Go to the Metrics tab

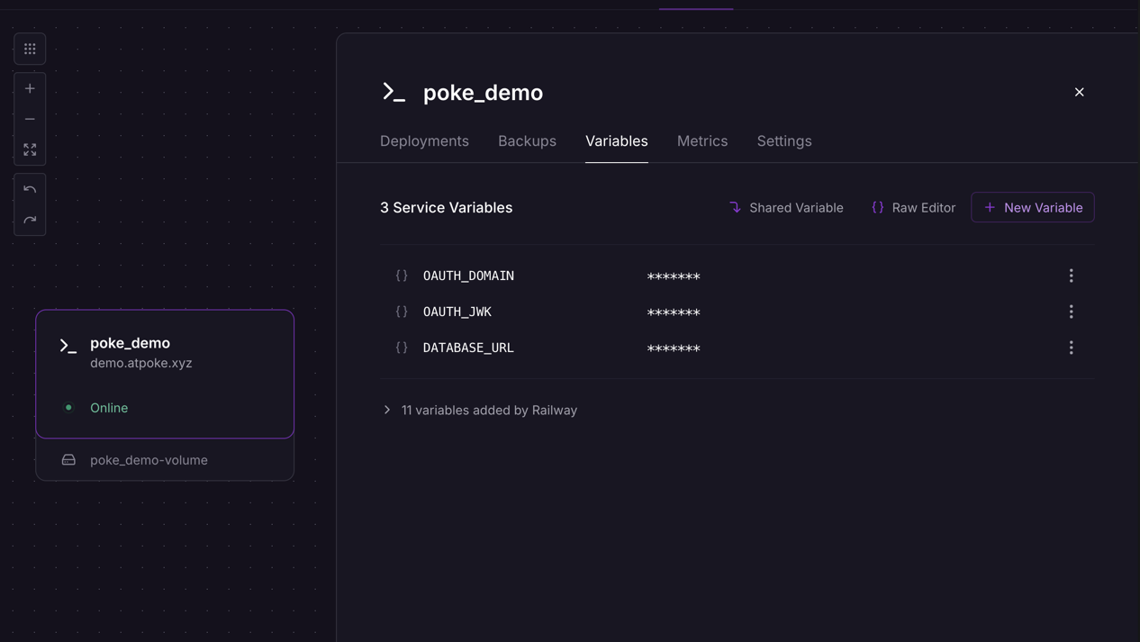tap(701, 141)
